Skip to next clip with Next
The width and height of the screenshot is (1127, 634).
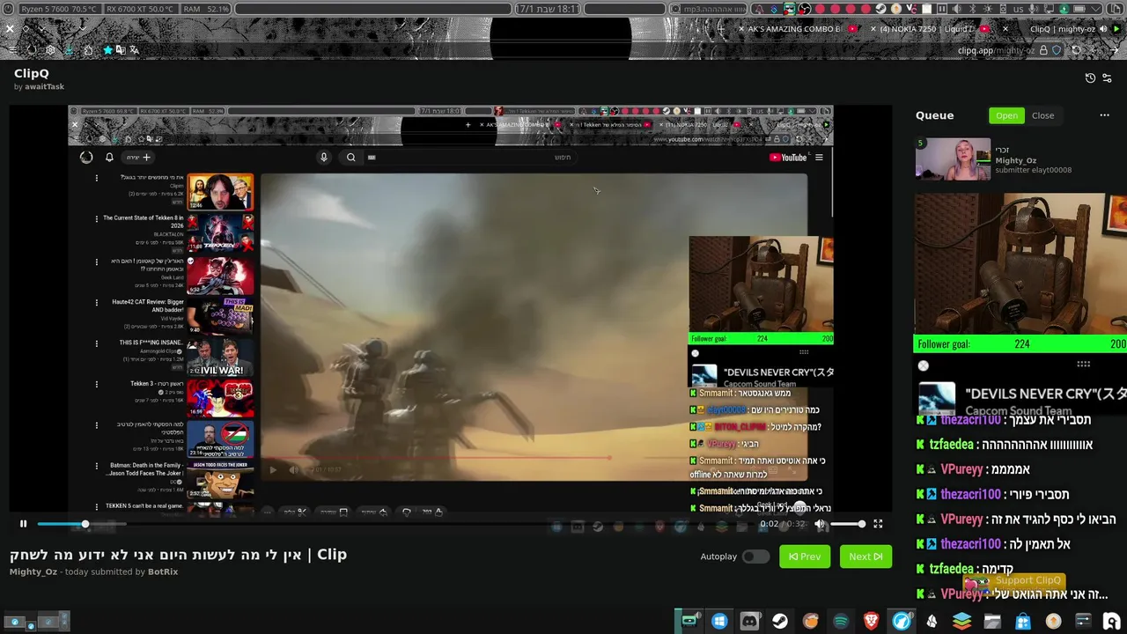click(866, 557)
